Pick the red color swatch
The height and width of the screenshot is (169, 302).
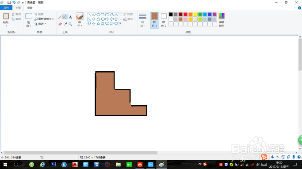[x=185, y=15]
